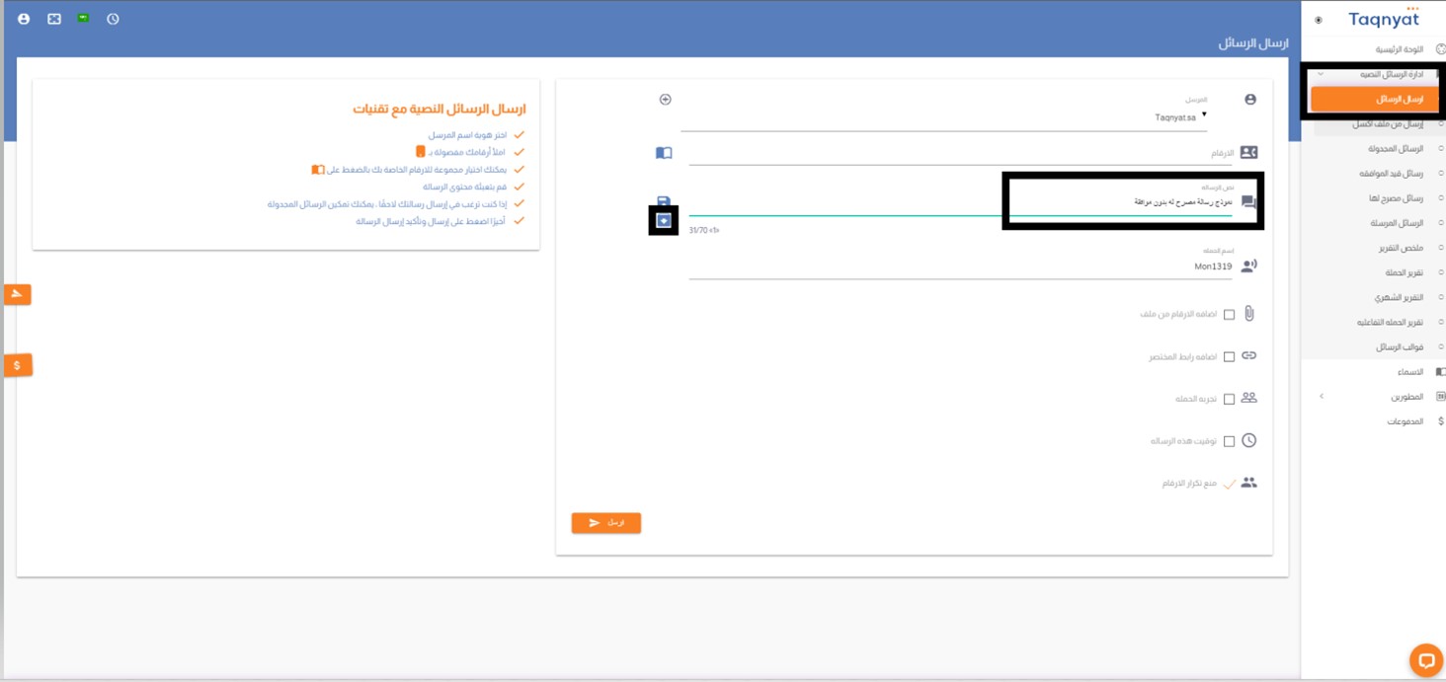Click the orange ارسل send button
The image size is (1446, 682).
[606, 523]
